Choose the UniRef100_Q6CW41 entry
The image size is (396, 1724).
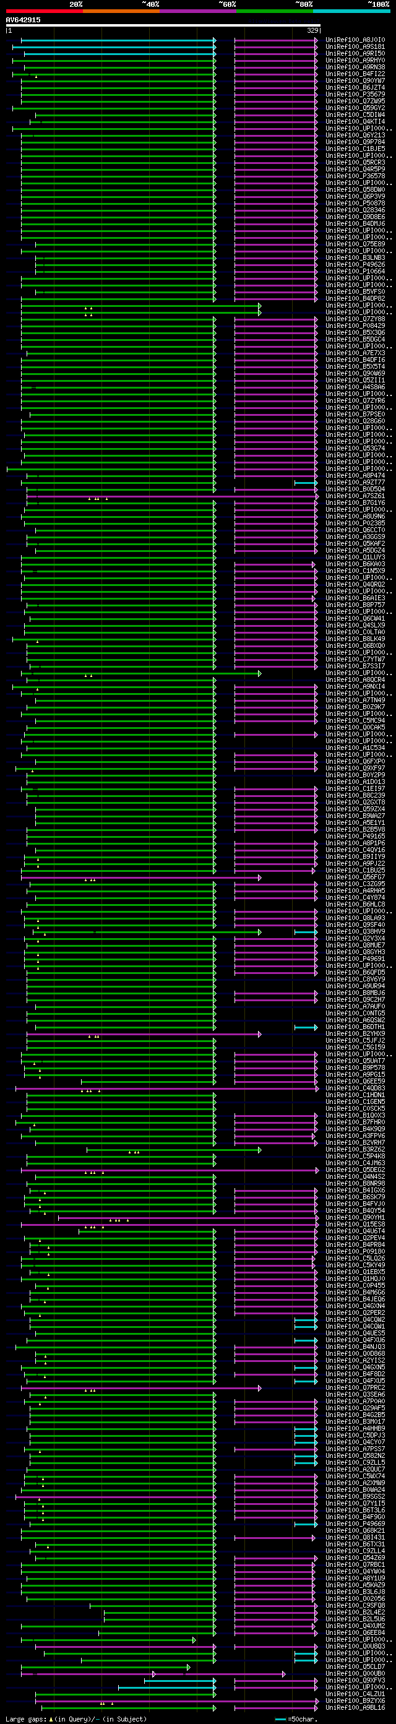[355, 618]
